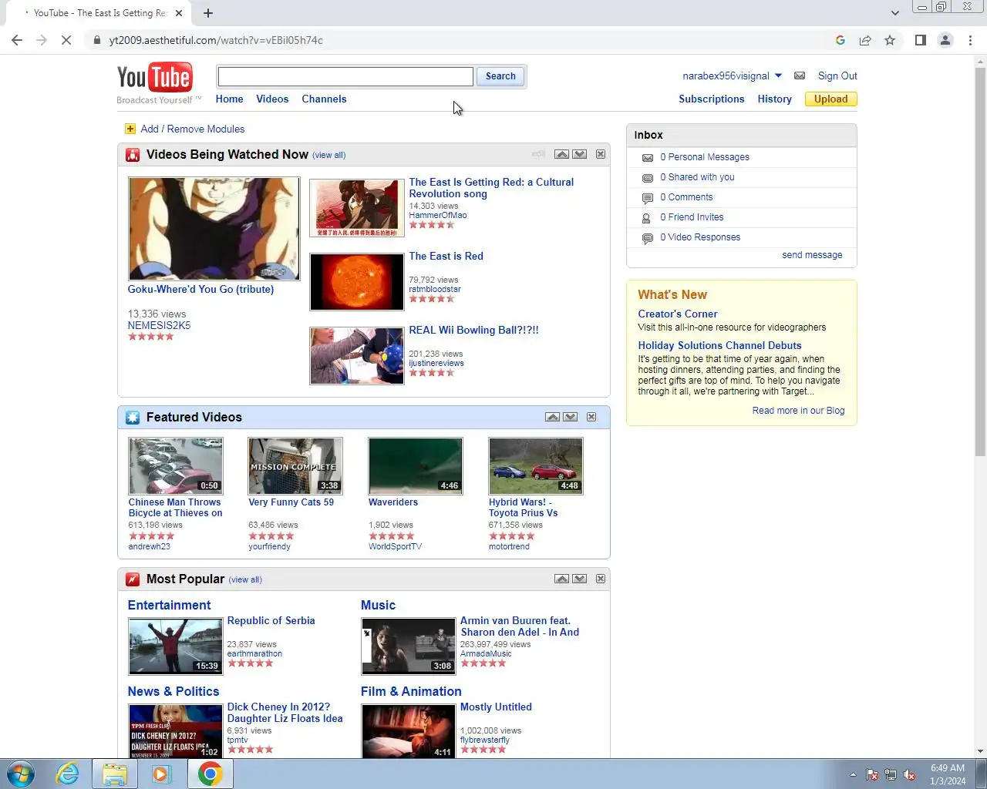The image size is (987, 789).
Task: Go to Home navigation tab
Action: 229,99
